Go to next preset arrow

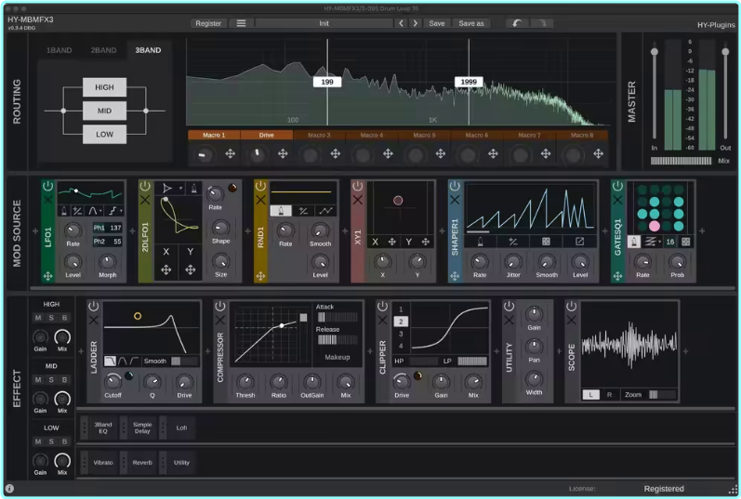(416, 23)
